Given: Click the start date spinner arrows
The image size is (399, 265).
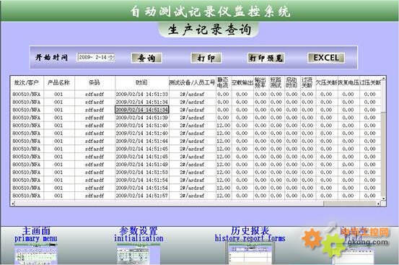Looking at the screenshot, I should [111, 57].
